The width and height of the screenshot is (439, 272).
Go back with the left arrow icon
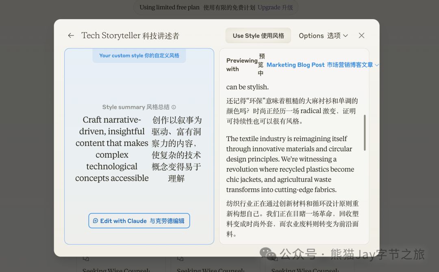pos(71,36)
